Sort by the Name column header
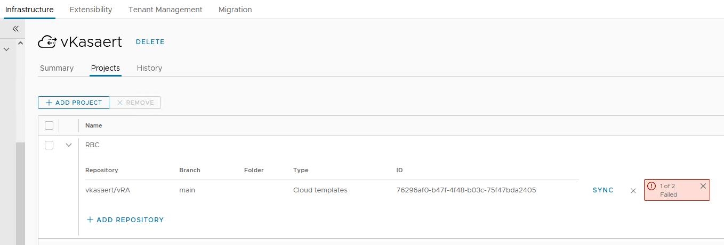The width and height of the screenshot is (724, 245). coord(94,125)
